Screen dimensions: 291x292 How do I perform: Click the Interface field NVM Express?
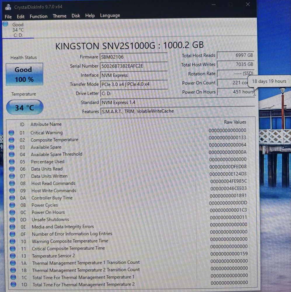[134, 75]
